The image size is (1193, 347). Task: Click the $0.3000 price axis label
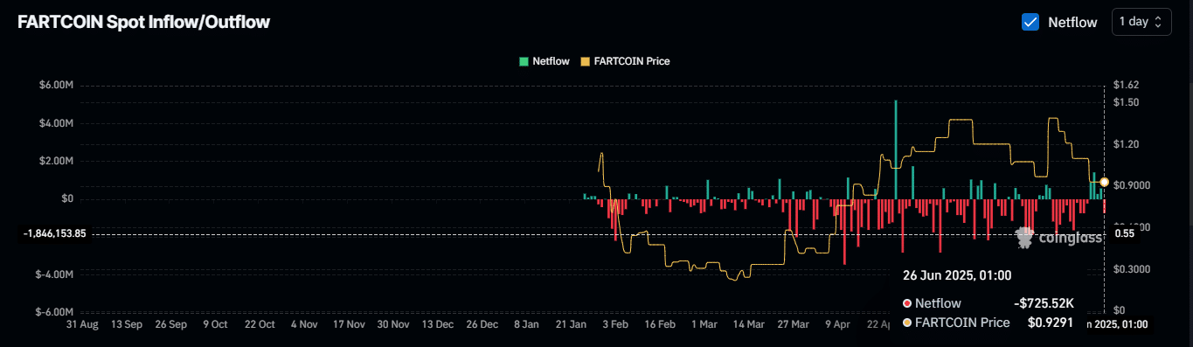[x=1132, y=269]
